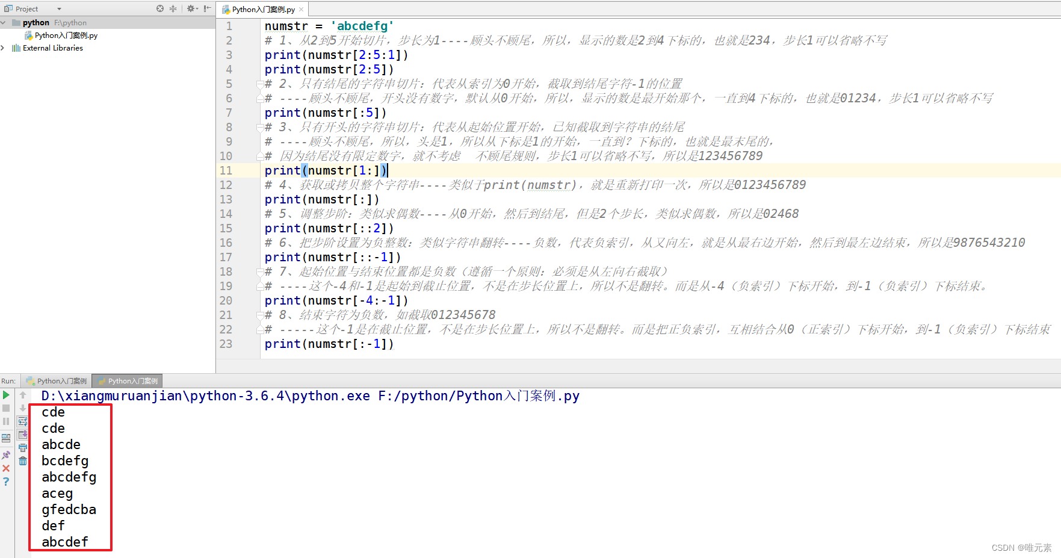This screenshot has height=558, width=1061.
Task: Click fold end marker at line 6
Action: pyautogui.click(x=259, y=98)
